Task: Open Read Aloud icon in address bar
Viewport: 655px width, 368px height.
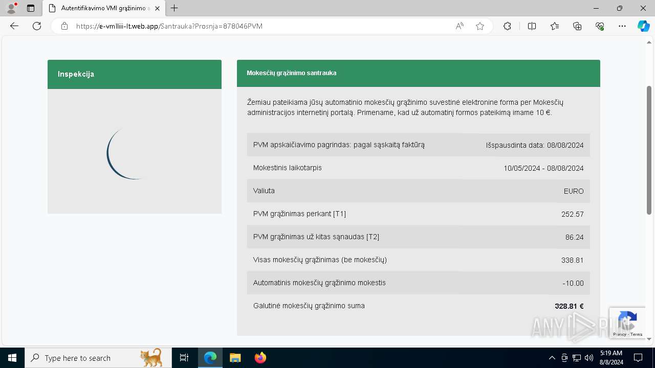Action: point(460,26)
